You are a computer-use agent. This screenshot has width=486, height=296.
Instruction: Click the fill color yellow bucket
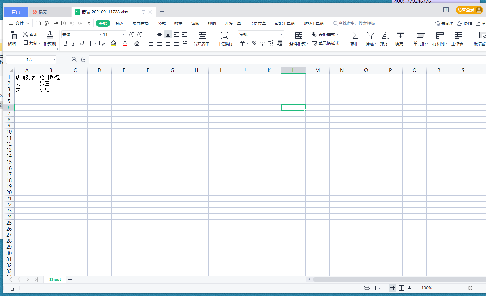(x=113, y=43)
